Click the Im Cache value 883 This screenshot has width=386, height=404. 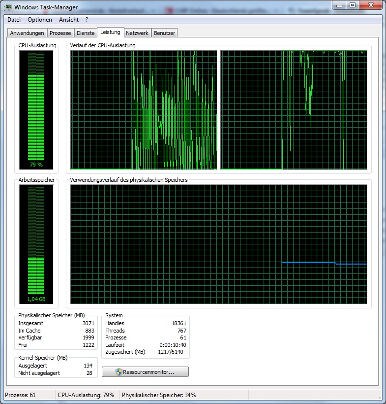point(90,330)
